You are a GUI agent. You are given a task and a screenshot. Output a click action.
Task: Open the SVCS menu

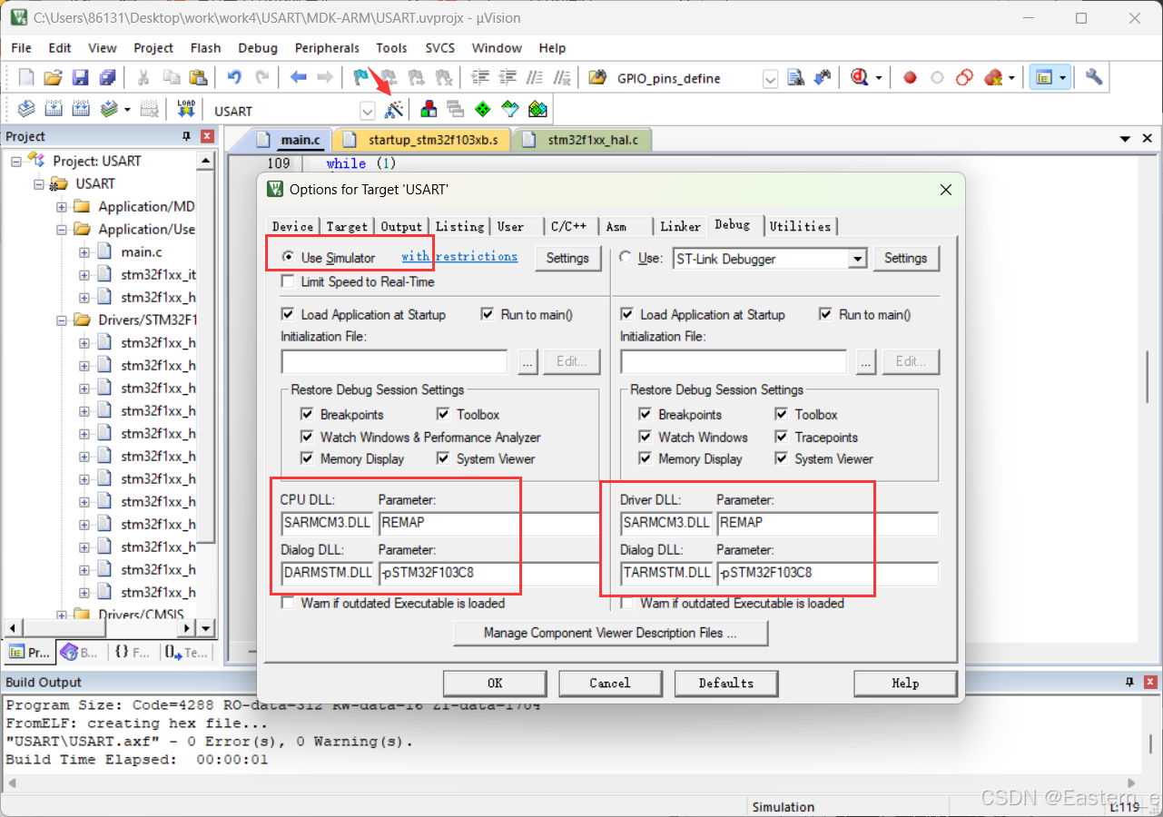tap(440, 48)
